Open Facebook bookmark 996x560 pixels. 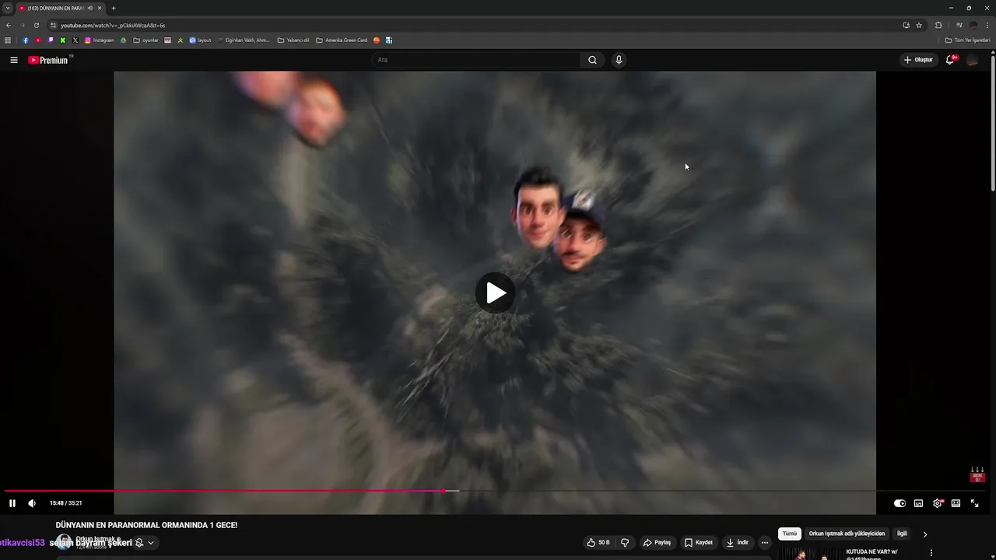point(26,40)
